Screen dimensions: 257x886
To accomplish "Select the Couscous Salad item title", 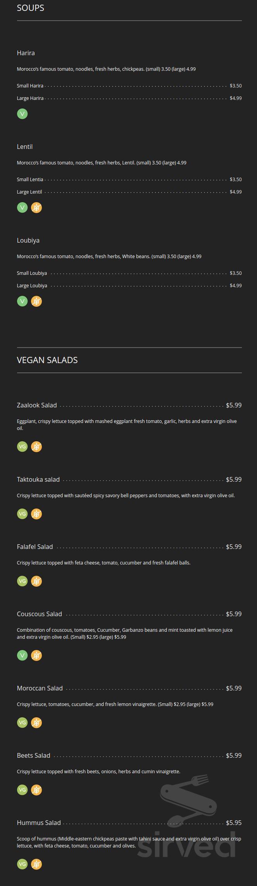I will (x=40, y=614).
